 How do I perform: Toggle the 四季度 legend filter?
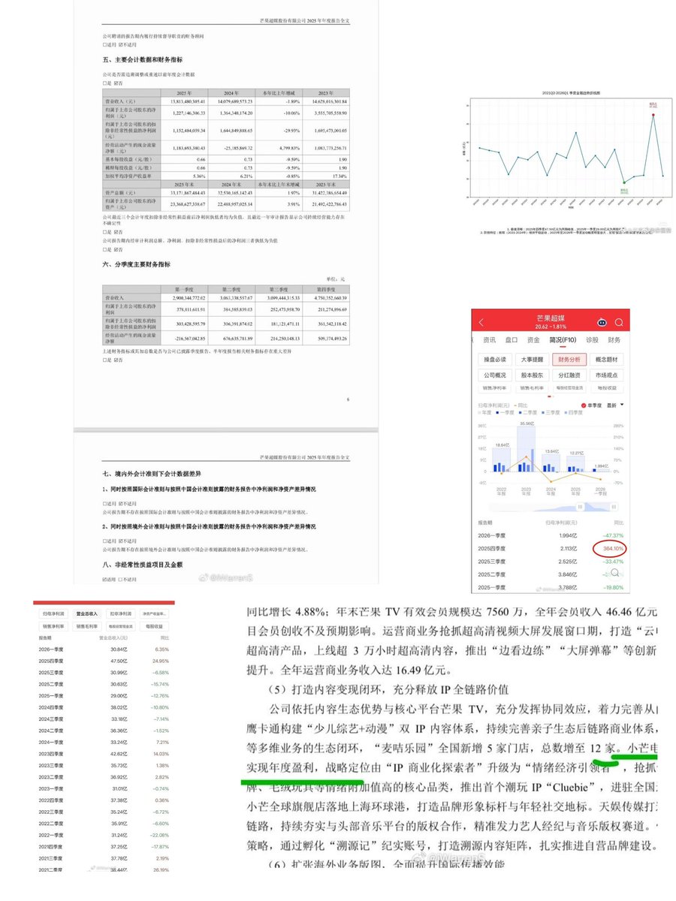[x=573, y=412]
